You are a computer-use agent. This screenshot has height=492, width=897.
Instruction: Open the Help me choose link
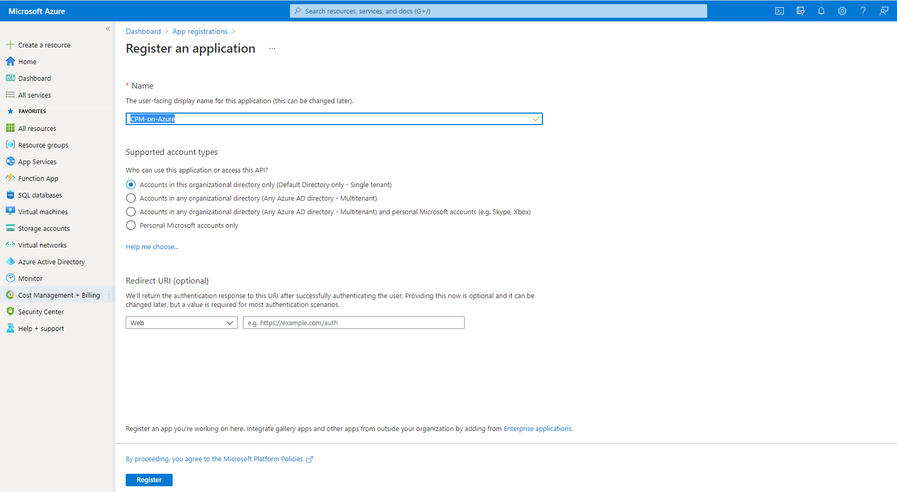152,247
